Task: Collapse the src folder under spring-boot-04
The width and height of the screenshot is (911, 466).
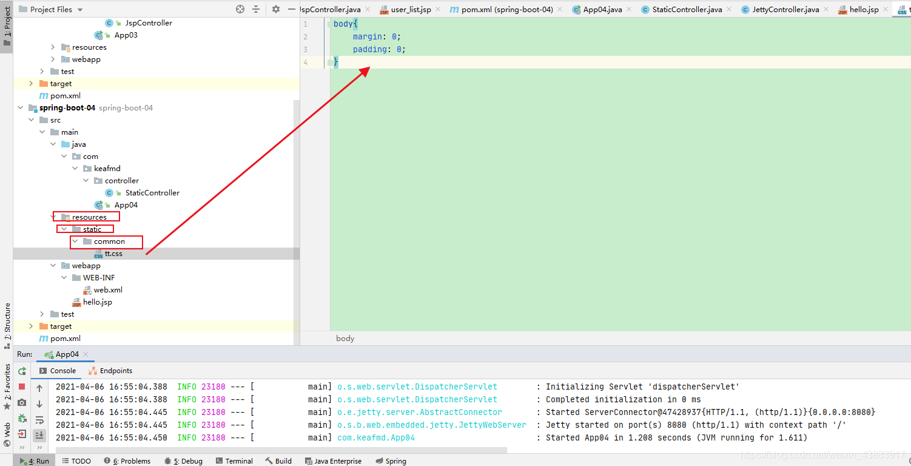Action: pos(32,120)
